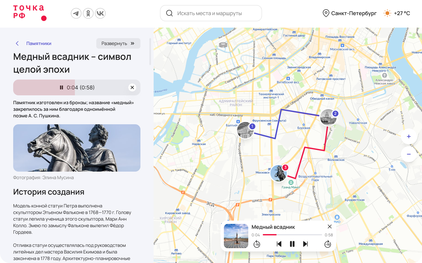Open the Telegram social link icon
This screenshot has width=422, height=263.
click(76, 13)
